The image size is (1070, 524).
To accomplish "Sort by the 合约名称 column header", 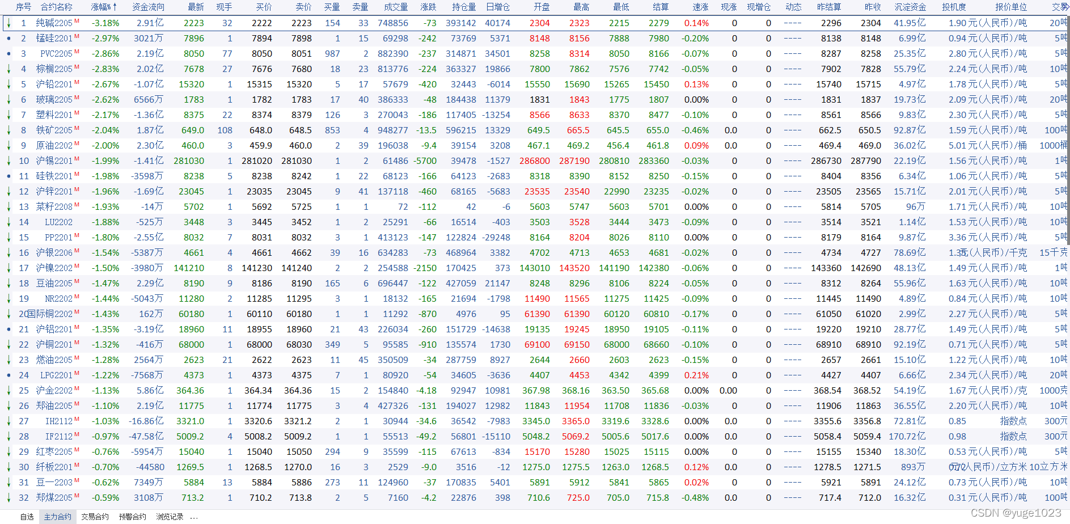I will (57, 7).
